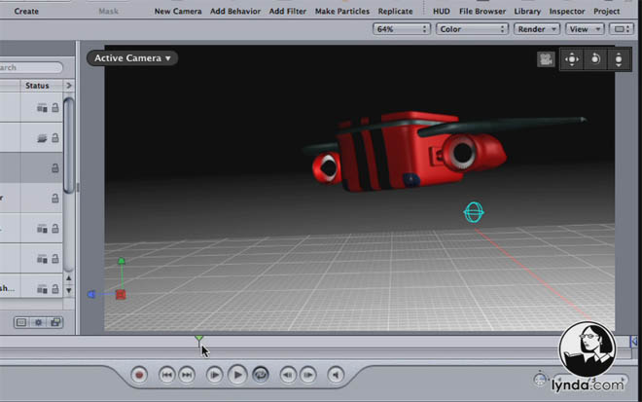
Task: Go to start of project button
Action: click(166, 375)
